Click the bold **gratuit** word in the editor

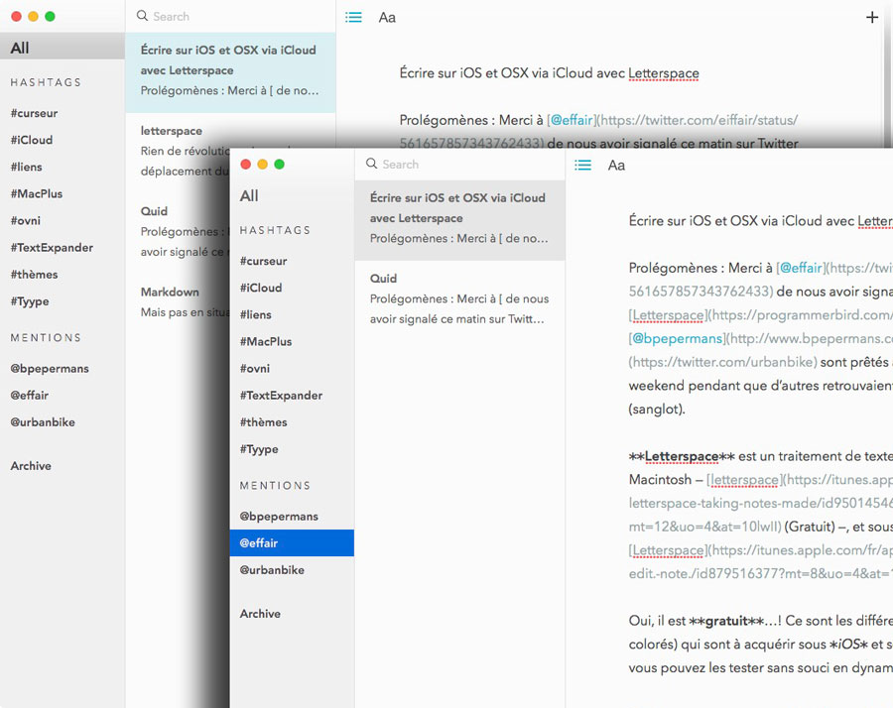pyautogui.click(x=725, y=621)
